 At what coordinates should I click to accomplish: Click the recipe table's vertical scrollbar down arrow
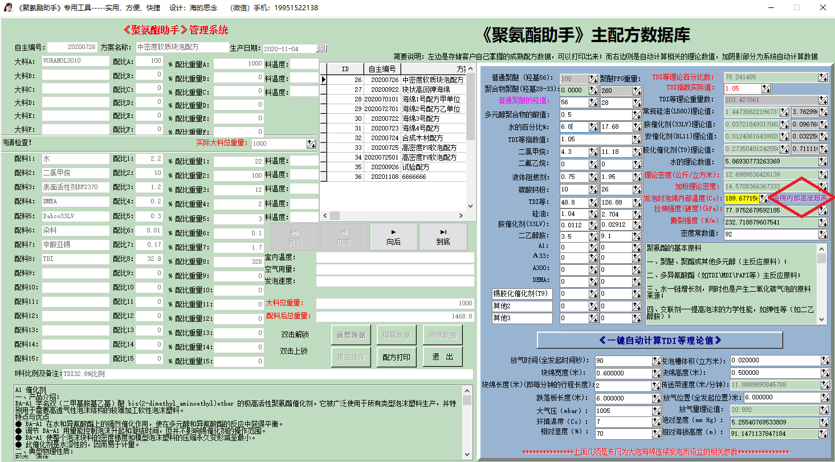click(470, 206)
